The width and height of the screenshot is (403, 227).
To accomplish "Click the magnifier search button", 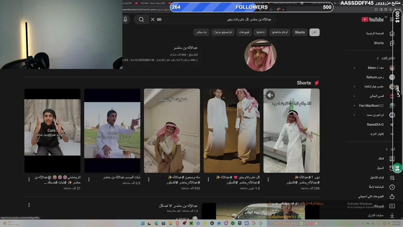I will (141, 20).
